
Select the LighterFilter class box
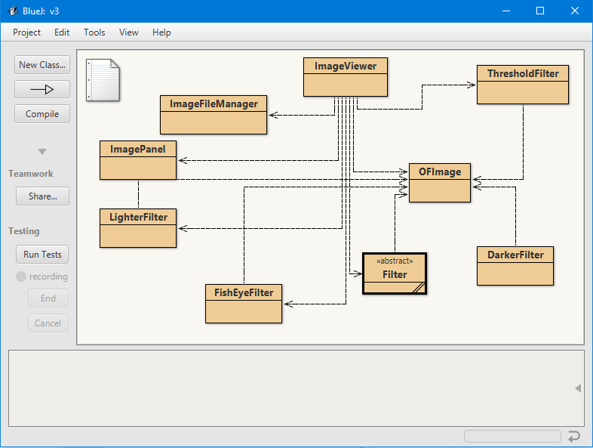(138, 228)
